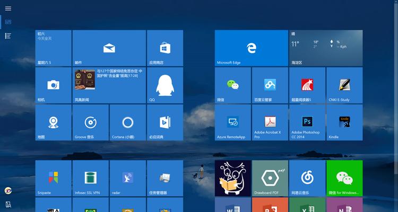The width and height of the screenshot is (398, 212).
Task: Open 百度云管家 tile
Action: (270, 85)
